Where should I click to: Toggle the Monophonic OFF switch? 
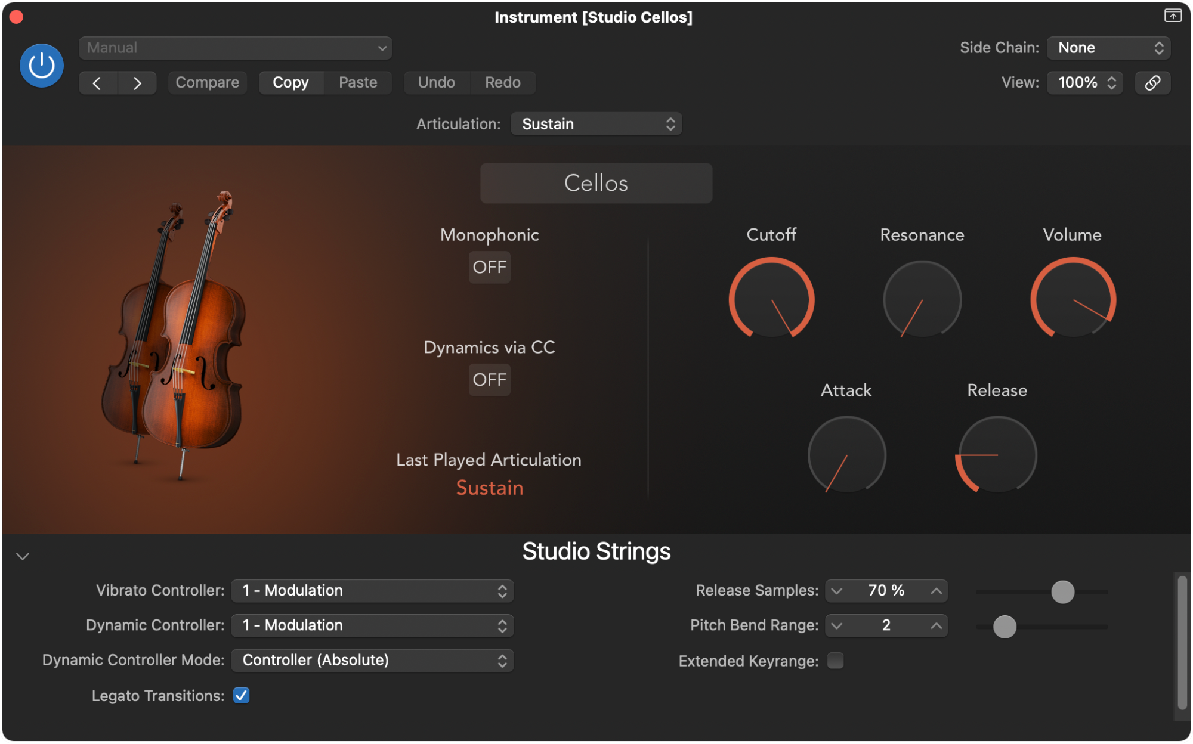coord(489,267)
